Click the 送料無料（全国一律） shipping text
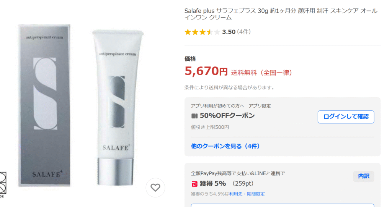392x207 pixels. (262, 72)
